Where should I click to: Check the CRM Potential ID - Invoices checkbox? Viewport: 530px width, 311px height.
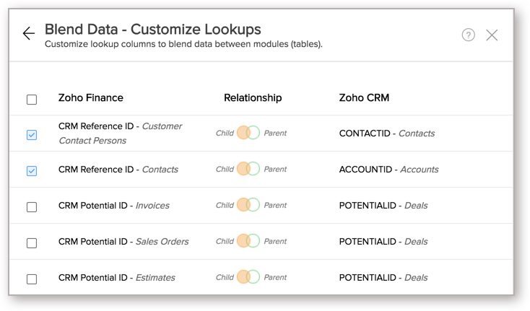(32, 207)
